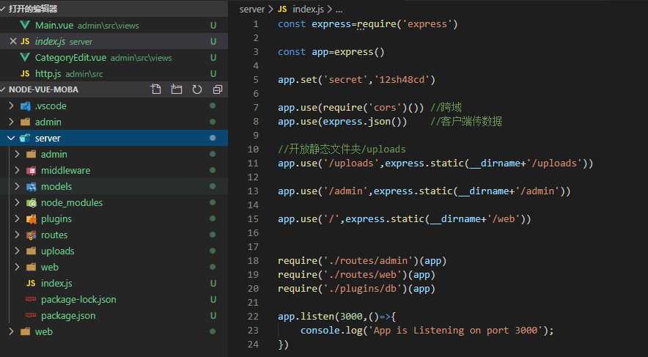Collapse the server folder chevron

tap(11, 138)
